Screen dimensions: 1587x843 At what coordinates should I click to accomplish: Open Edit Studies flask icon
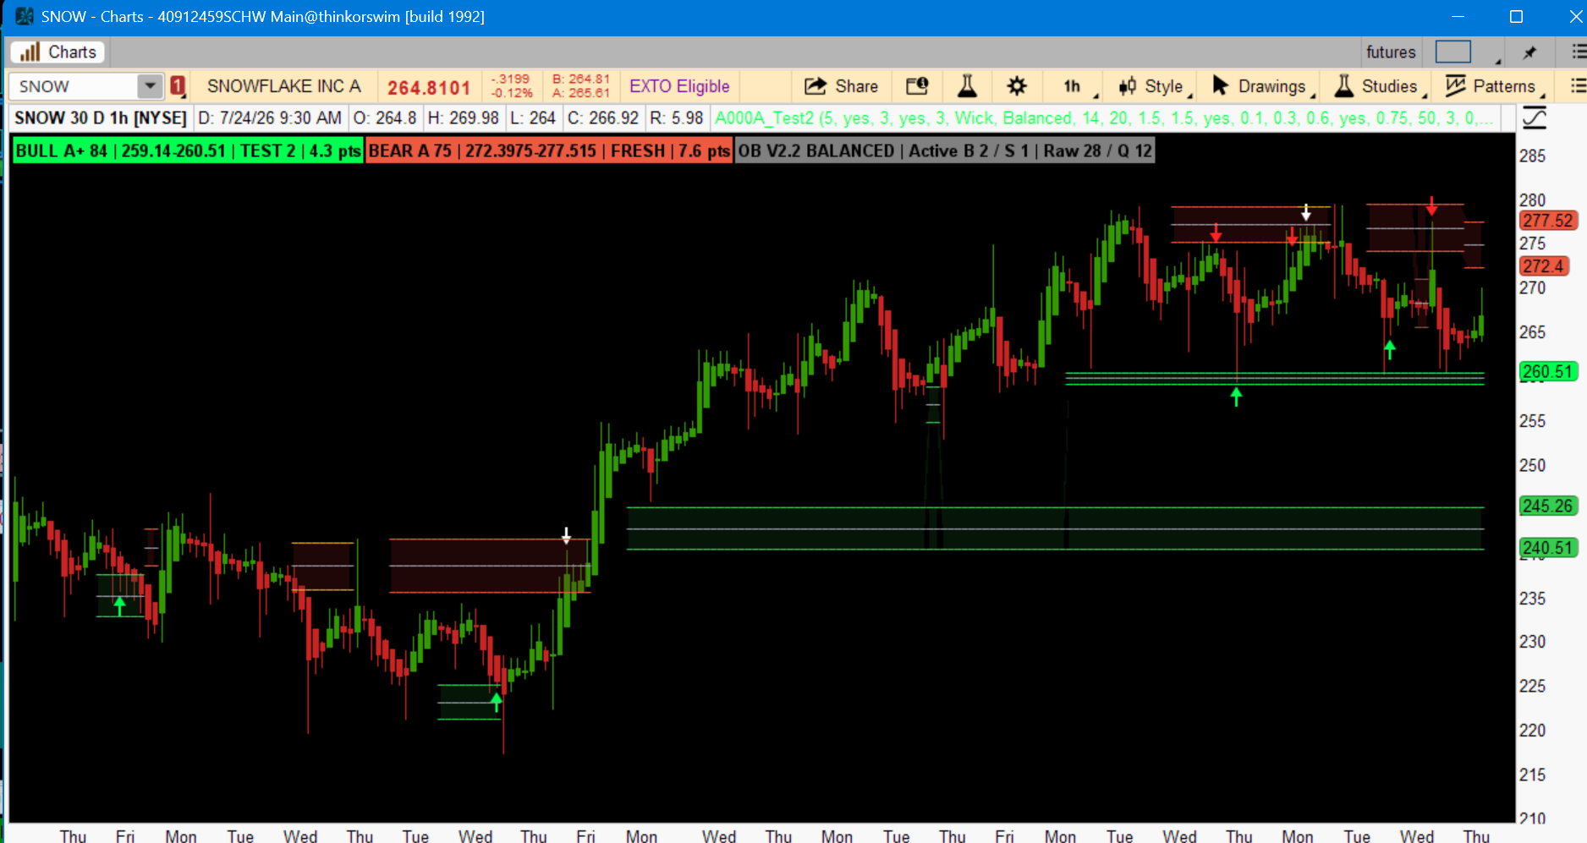967,86
